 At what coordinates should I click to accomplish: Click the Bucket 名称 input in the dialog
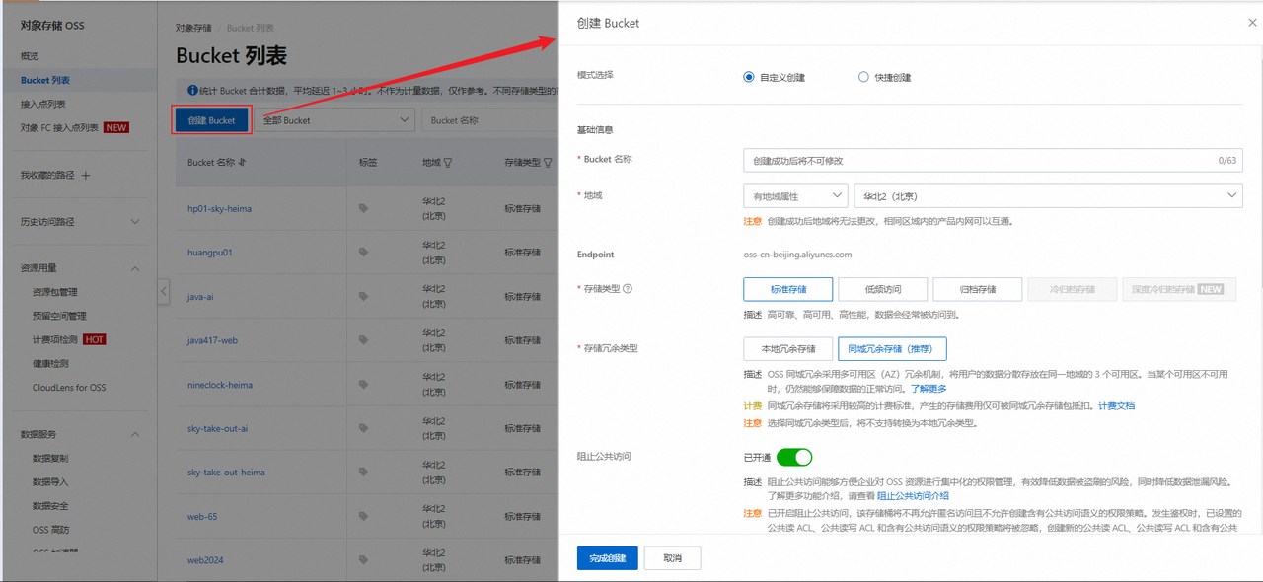point(977,160)
